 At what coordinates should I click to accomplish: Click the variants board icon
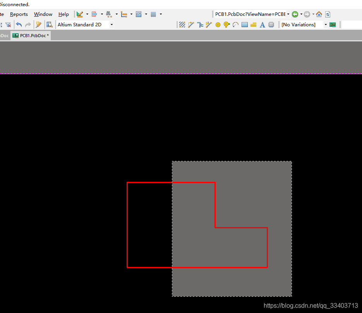[333, 25]
